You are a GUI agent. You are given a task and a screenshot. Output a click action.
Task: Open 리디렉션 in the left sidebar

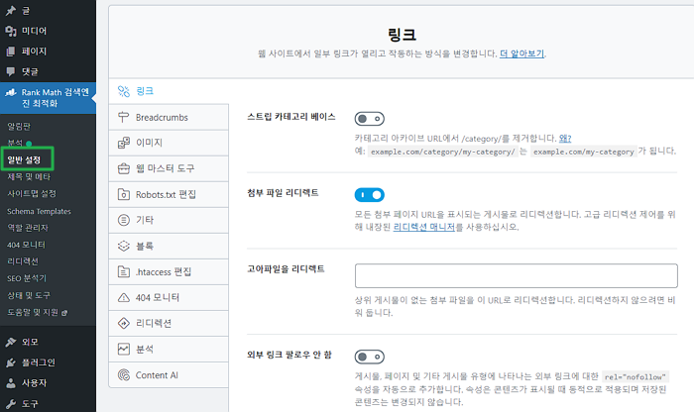(23, 261)
